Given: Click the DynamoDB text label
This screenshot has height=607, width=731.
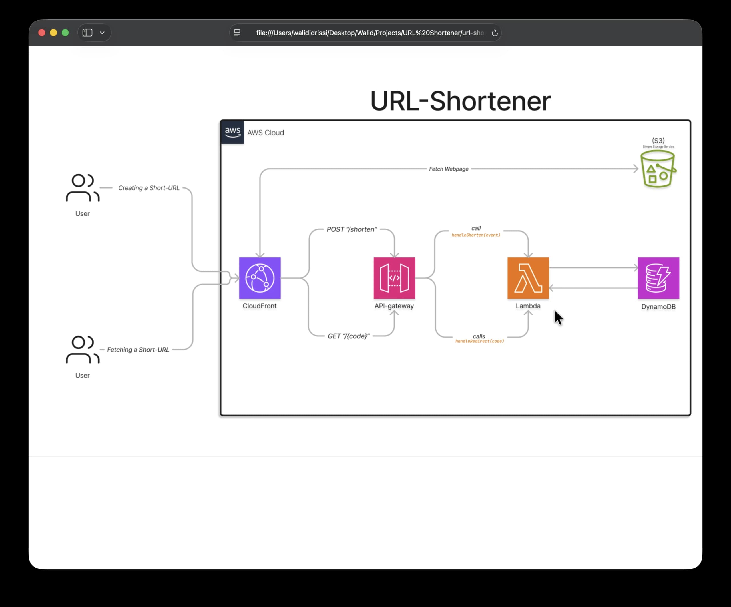Looking at the screenshot, I should pyautogui.click(x=658, y=307).
